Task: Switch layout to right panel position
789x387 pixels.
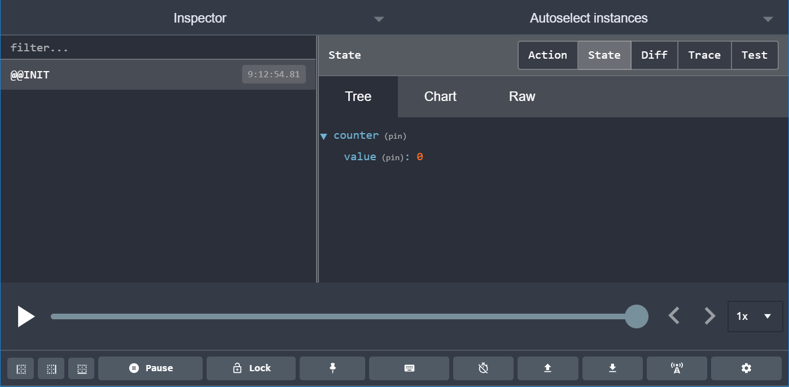Action: coord(51,368)
